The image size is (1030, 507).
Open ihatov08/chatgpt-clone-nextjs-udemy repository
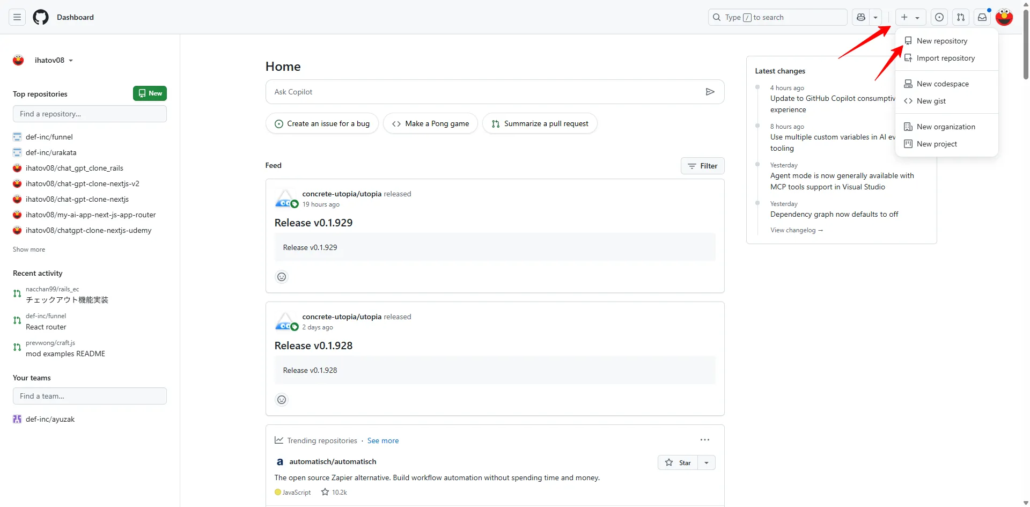point(89,230)
